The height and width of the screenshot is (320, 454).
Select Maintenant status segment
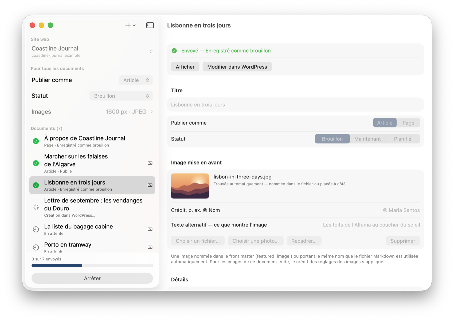pyautogui.click(x=367, y=139)
